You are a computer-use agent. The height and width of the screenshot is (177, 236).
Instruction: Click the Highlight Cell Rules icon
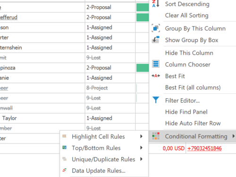click(x=64, y=136)
